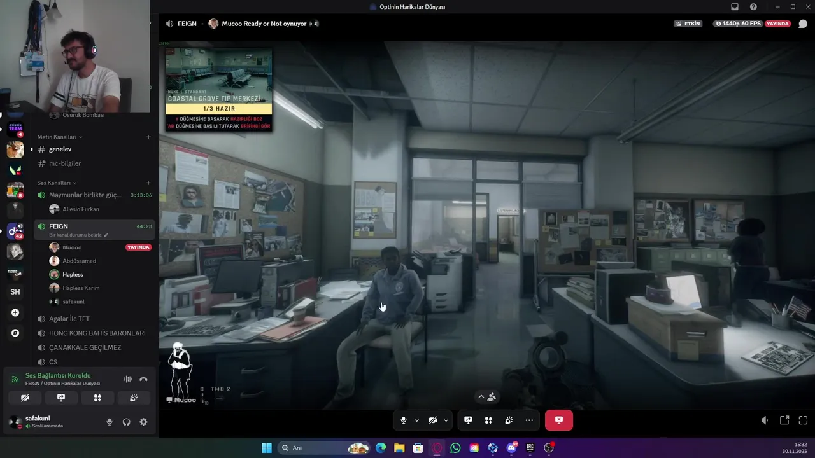Join Agalar İle TFT voice channel
The width and height of the screenshot is (815, 458).
tap(94, 319)
